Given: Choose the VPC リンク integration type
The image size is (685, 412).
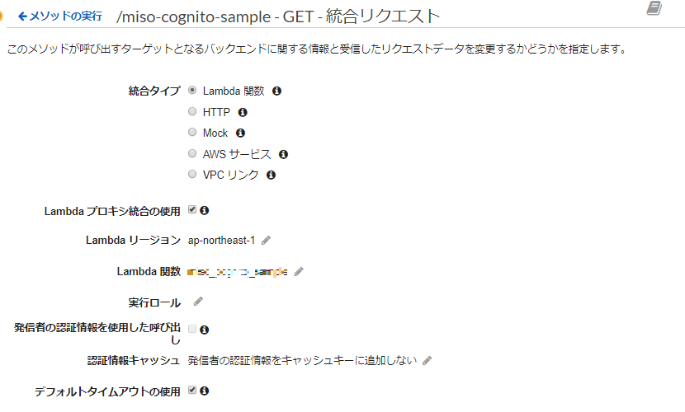Looking at the screenshot, I should point(192,175).
